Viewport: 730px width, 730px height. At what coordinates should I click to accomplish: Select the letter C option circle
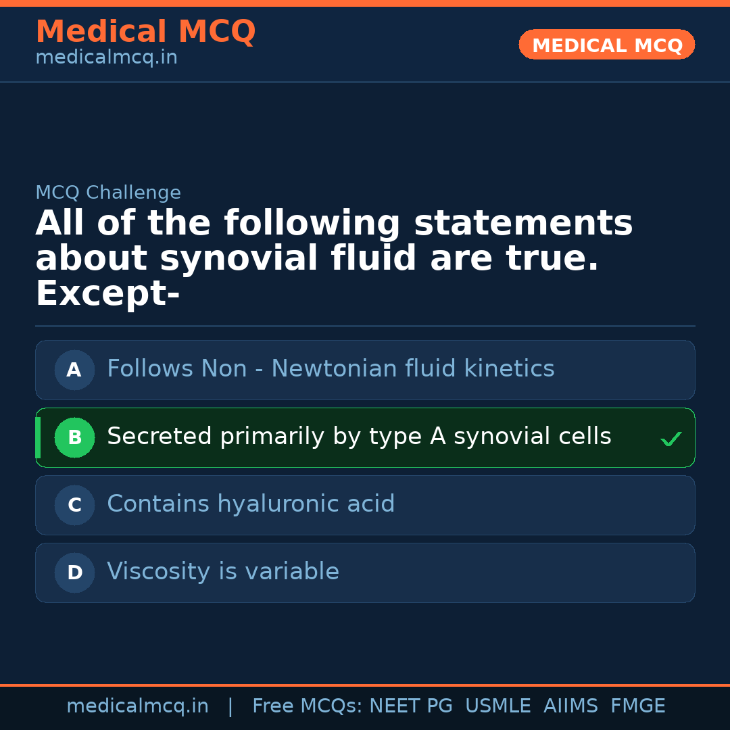tap(74, 505)
